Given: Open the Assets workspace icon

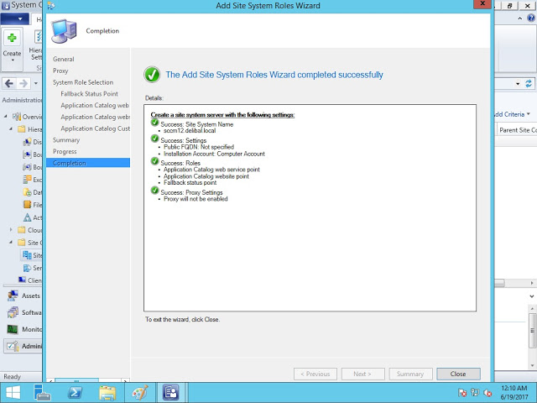Looking at the screenshot, I should tap(13, 296).
